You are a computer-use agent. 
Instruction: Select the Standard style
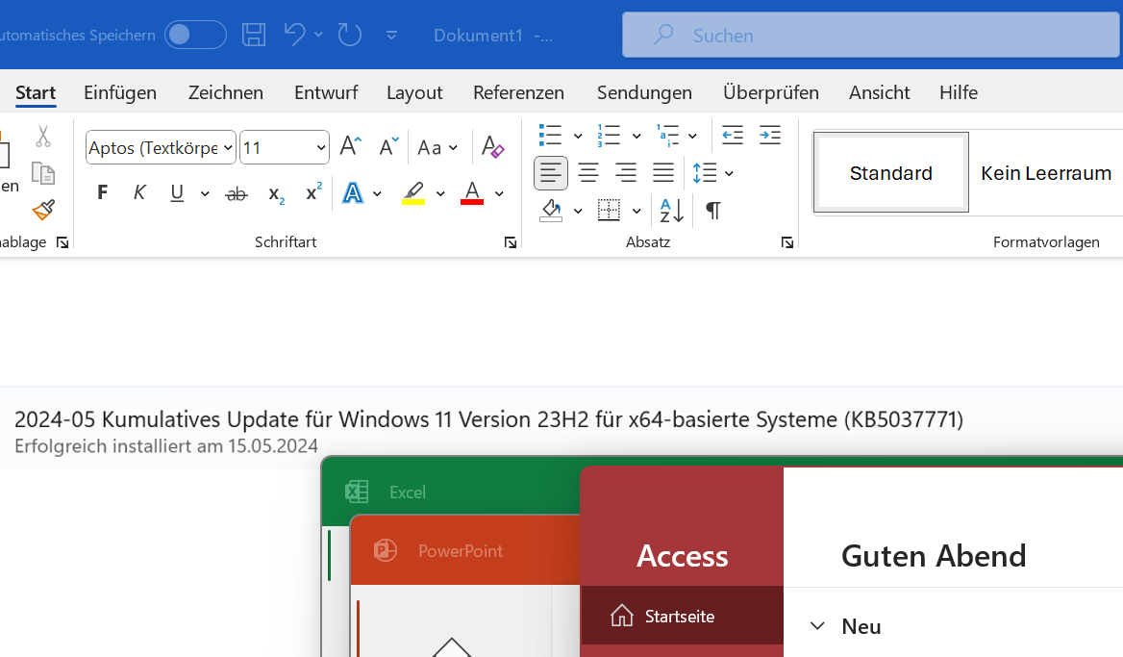click(x=891, y=173)
